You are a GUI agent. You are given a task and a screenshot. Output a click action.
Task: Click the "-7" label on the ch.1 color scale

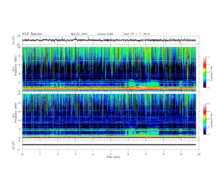coord(209,88)
